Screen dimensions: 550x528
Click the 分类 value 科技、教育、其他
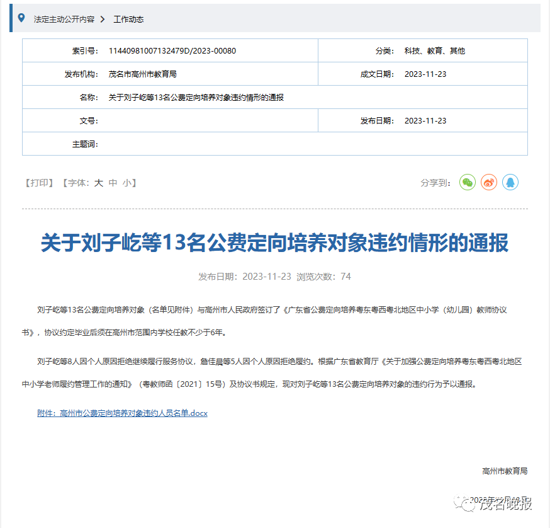(x=434, y=50)
